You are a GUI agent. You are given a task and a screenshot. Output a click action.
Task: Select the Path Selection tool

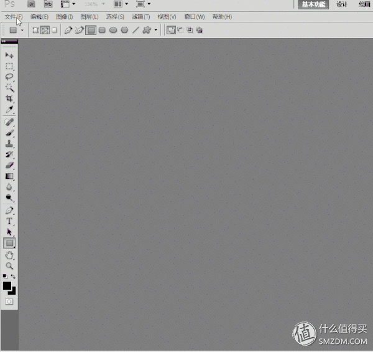pyautogui.click(x=9, y=232)
